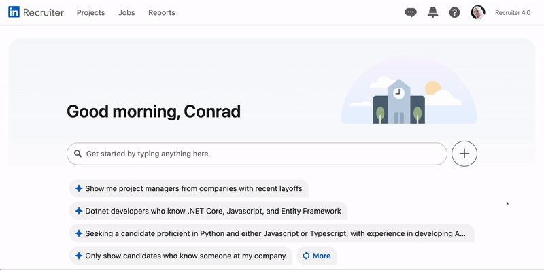Image resolution: width=544 pixels, height=270 pixels.
Task: Click the round plus button beside search
Action: point(464,154)
